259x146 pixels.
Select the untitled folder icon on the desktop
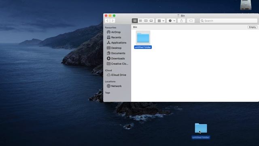(x=201, y=128)
